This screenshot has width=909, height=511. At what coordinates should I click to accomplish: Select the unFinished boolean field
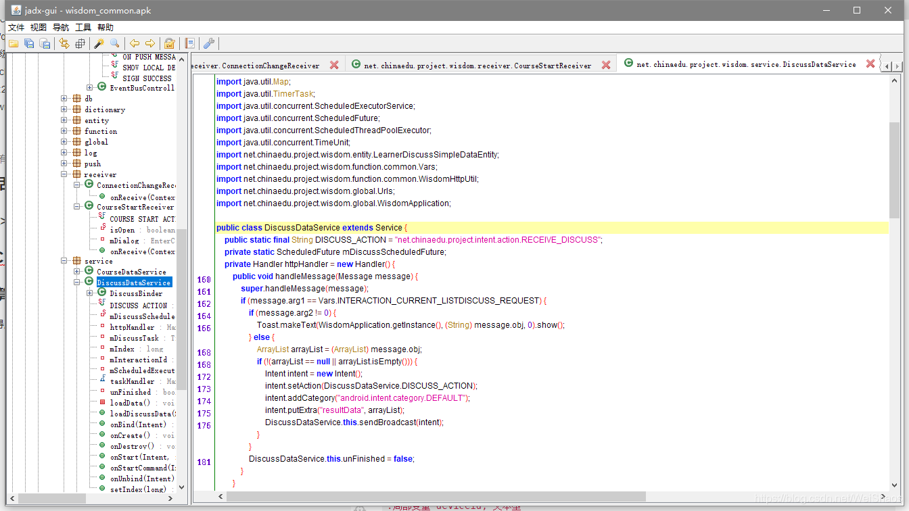pos(142,392)
